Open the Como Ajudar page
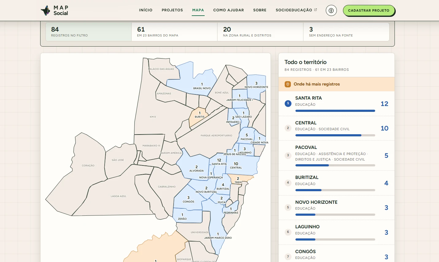 click(x=229, y=10)
